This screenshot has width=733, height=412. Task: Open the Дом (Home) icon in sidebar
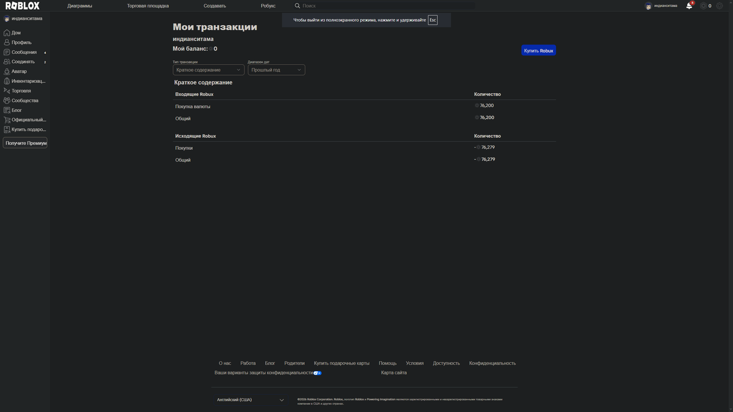click(x=7, y=33)
